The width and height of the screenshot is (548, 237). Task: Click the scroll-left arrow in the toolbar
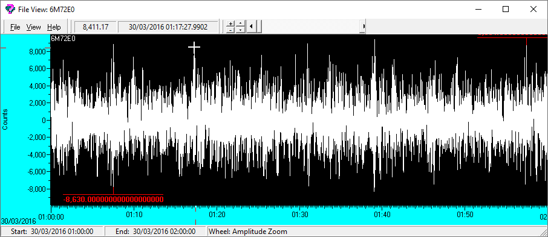pos(250,27)
